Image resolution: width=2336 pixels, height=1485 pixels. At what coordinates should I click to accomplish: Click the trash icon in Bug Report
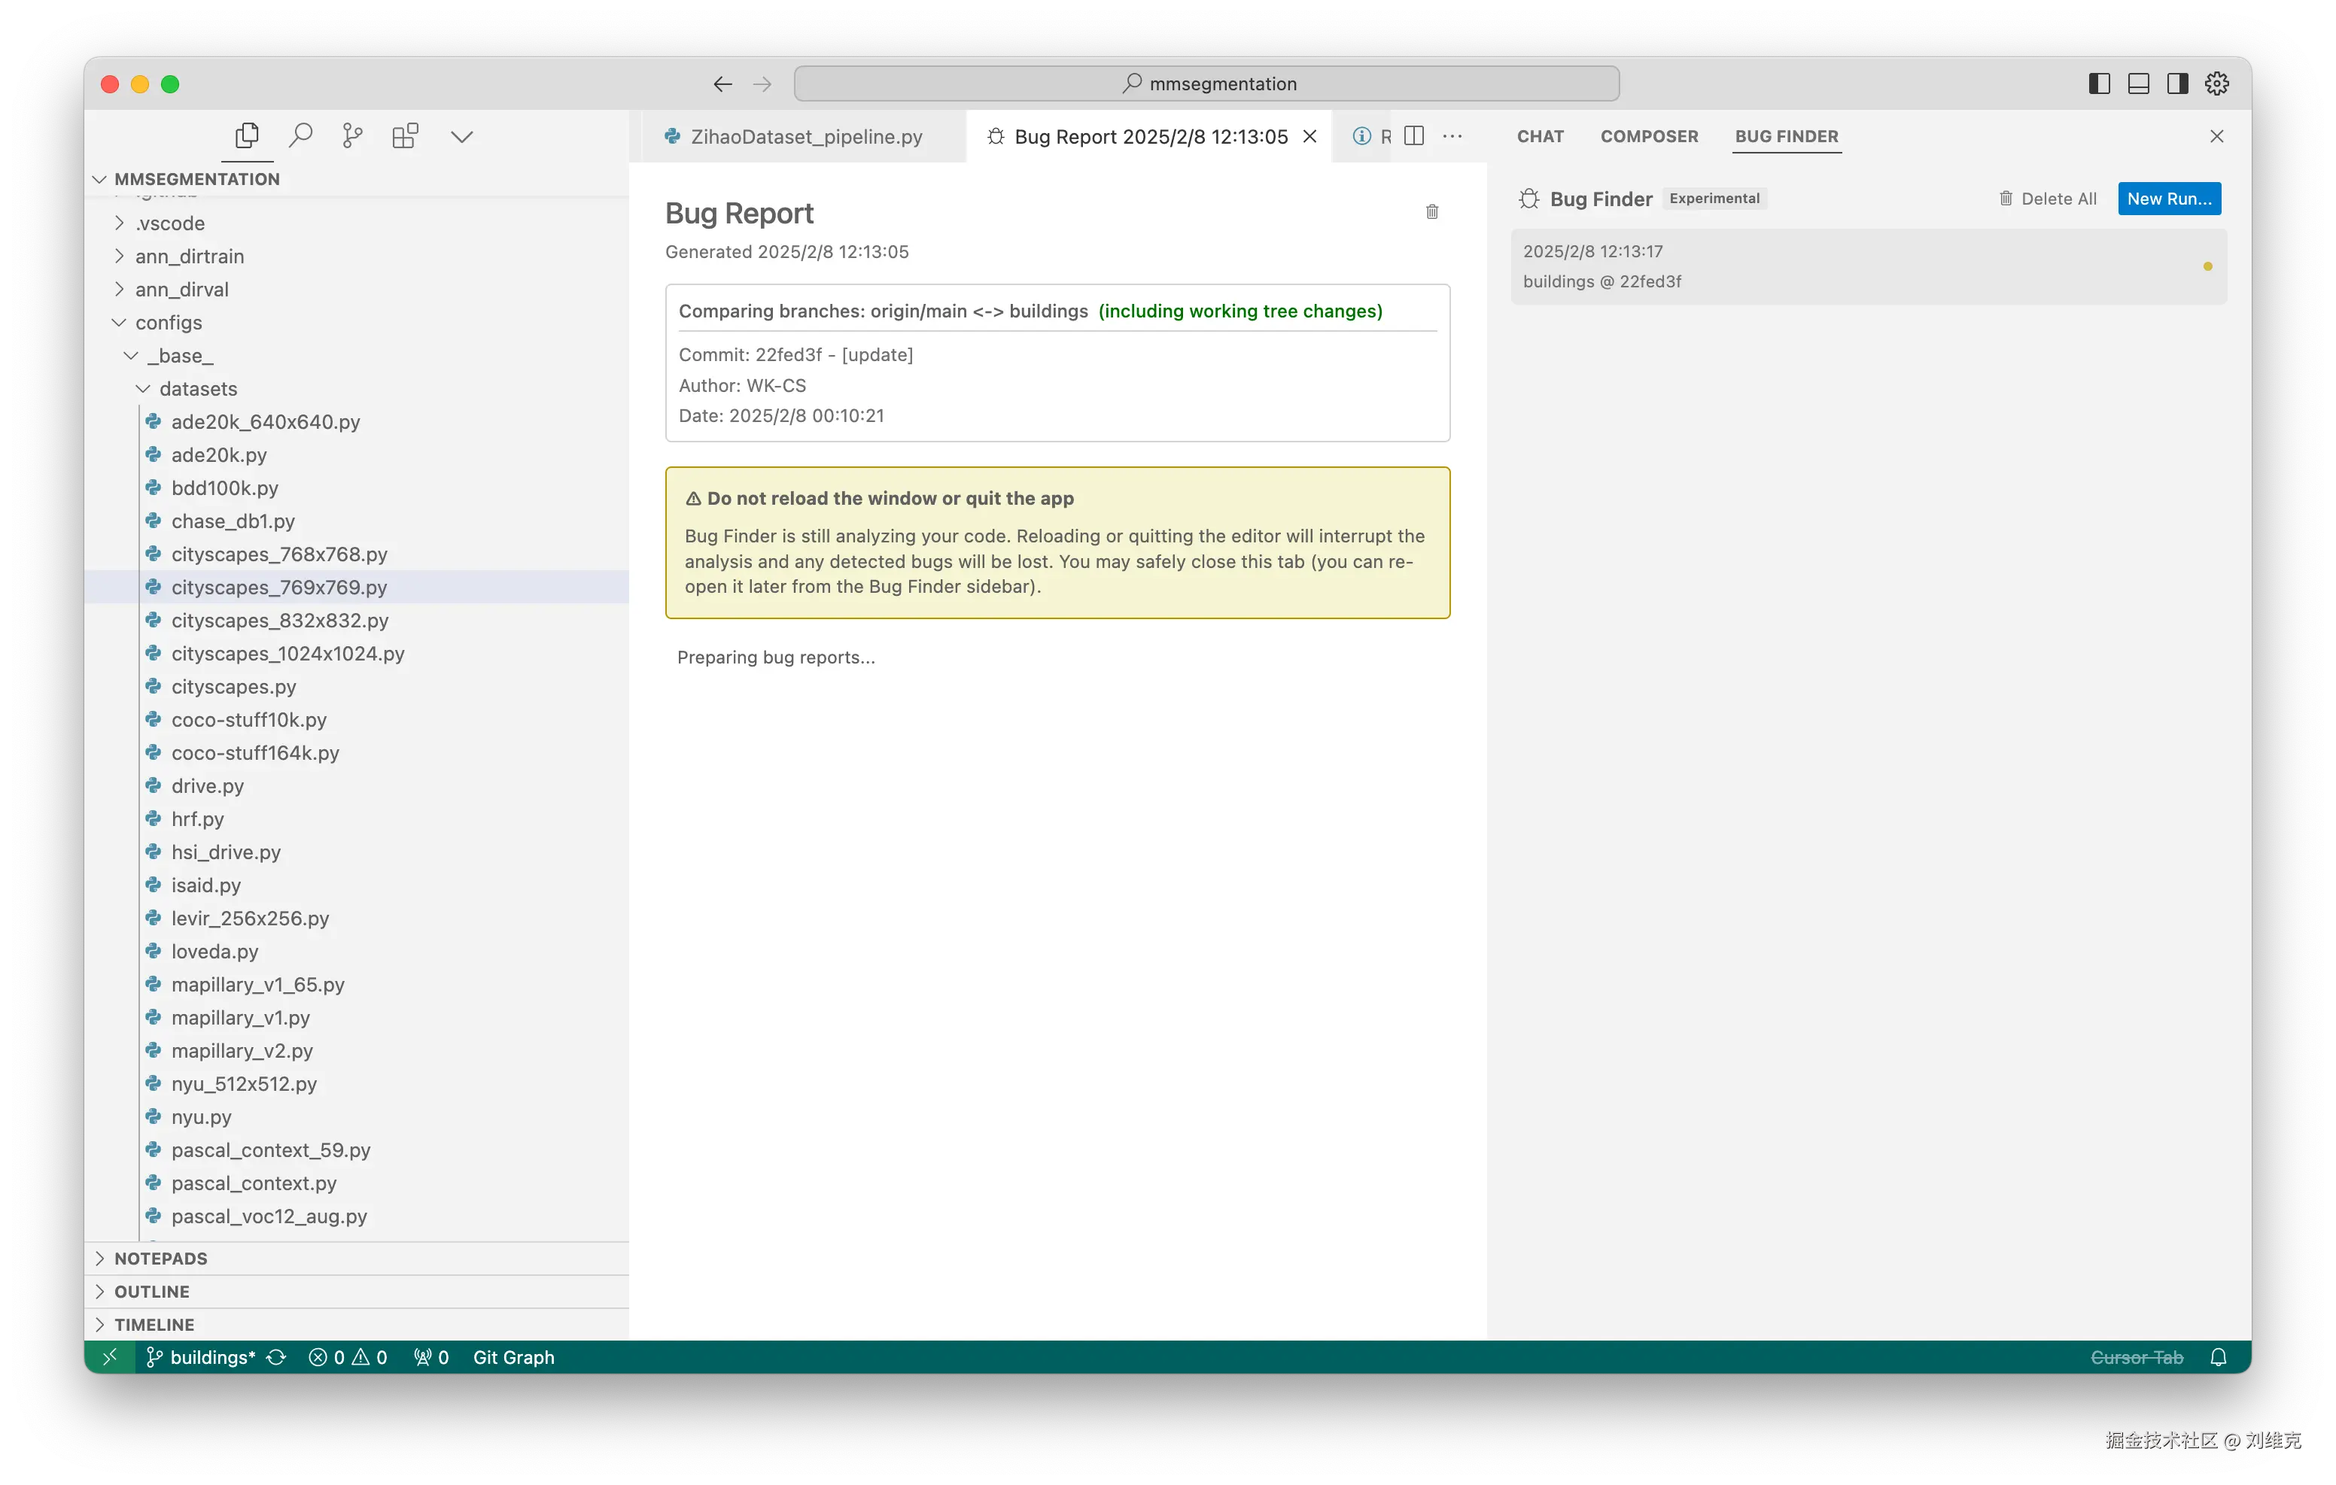tap(1432, 211)
